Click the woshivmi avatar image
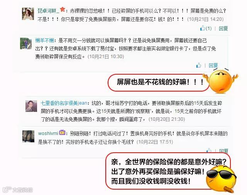The width and height of the screenshot is (247, 195). [28, 136]
